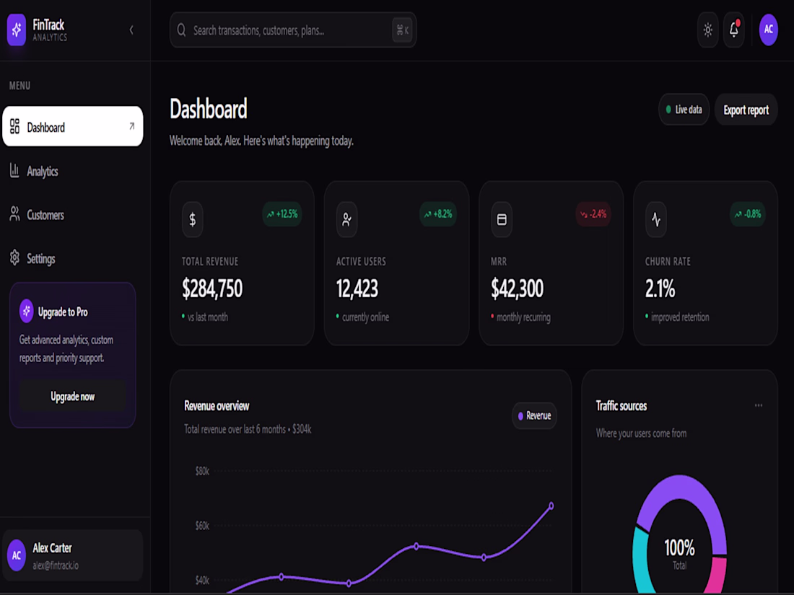The width and height of the screenshot is (794, 595).
Task: Click the MRR card icon
Action: 502,219
